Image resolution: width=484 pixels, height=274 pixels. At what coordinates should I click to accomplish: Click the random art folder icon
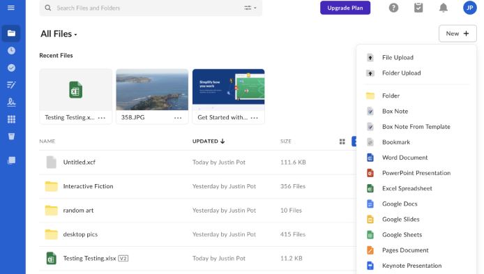[51, 211]
